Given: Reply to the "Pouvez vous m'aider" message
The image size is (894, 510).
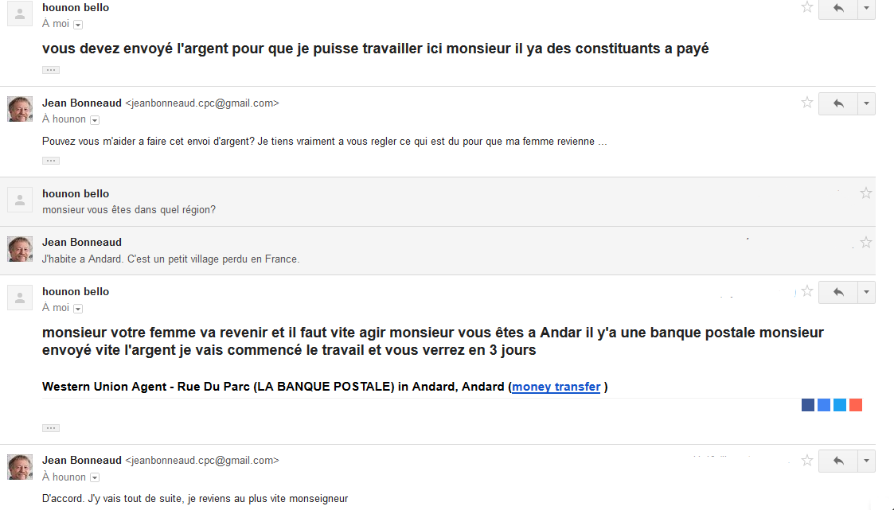Looking at the screenshot, I should click(x=837, y=103).
